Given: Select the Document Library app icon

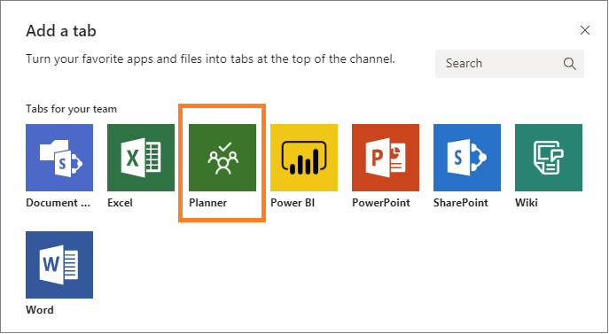Looking at the screenshot, I should 59,158.
